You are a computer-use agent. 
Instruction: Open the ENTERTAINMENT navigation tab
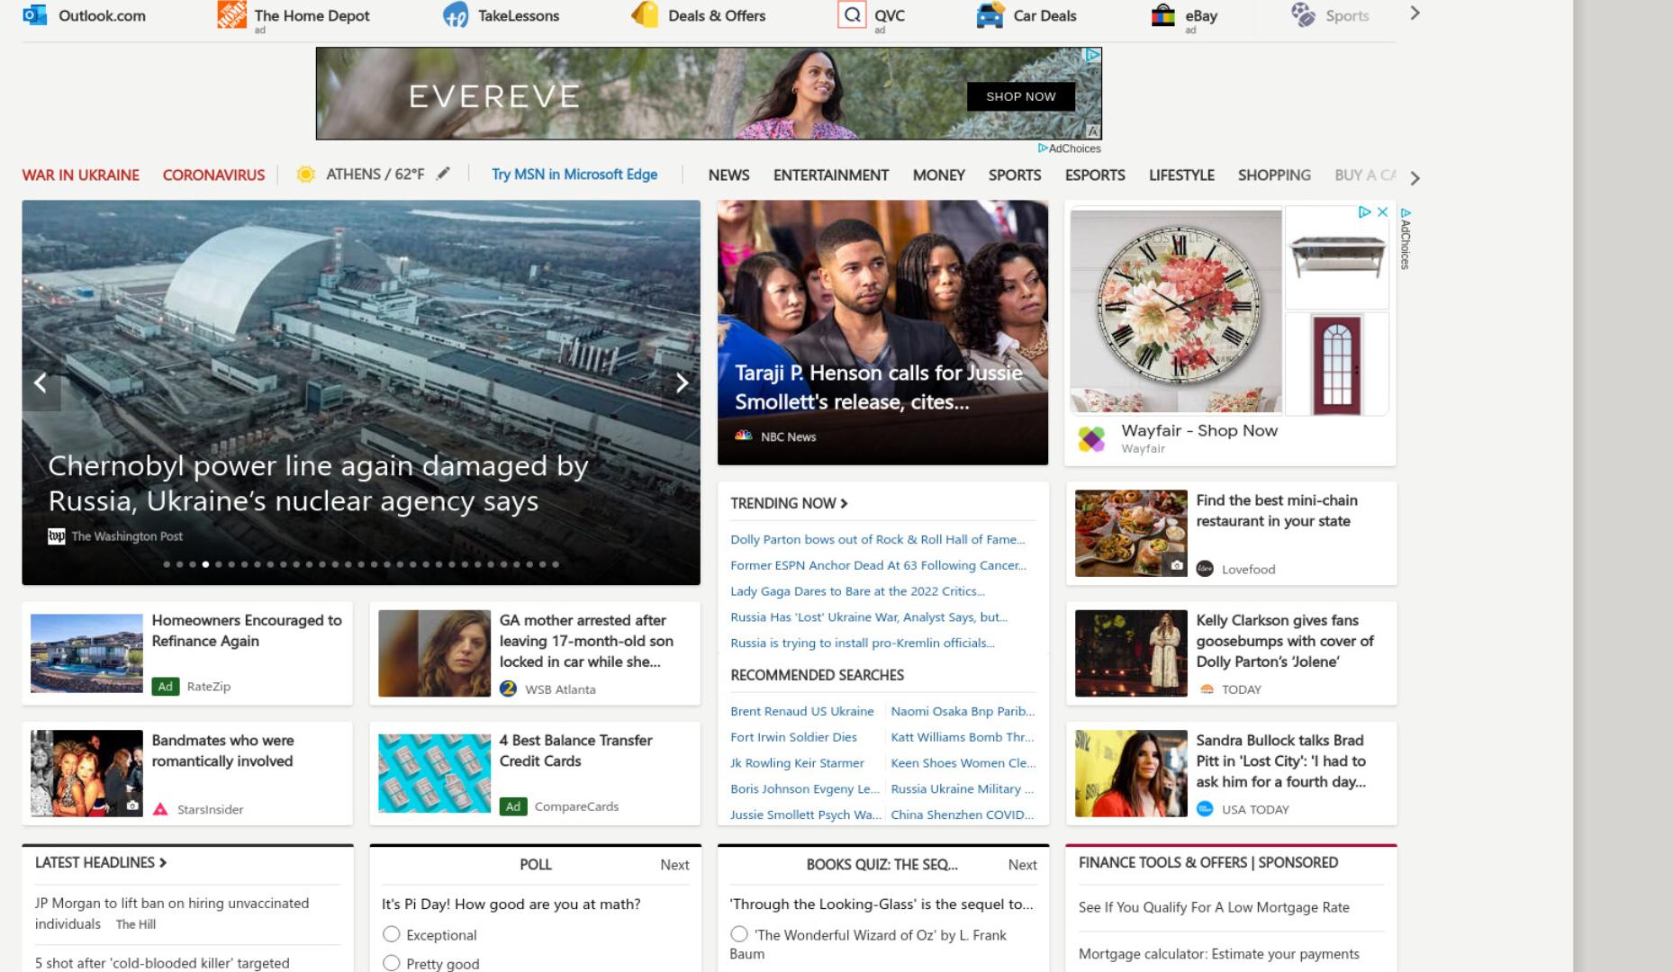(830, 175)
